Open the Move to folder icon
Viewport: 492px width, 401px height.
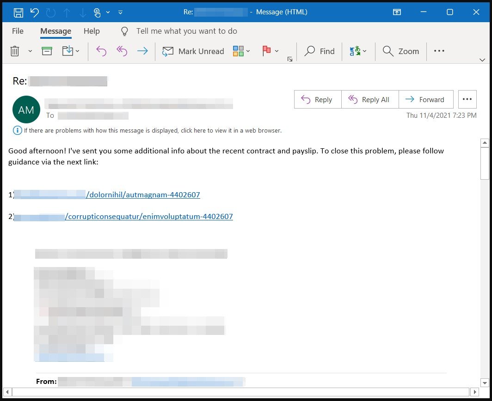(x=68, y=51)
